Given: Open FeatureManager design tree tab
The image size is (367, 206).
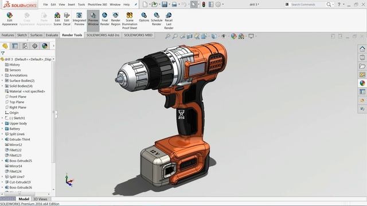Looking at the screenshot, I should pyautogui.click(x=5, y=46).
